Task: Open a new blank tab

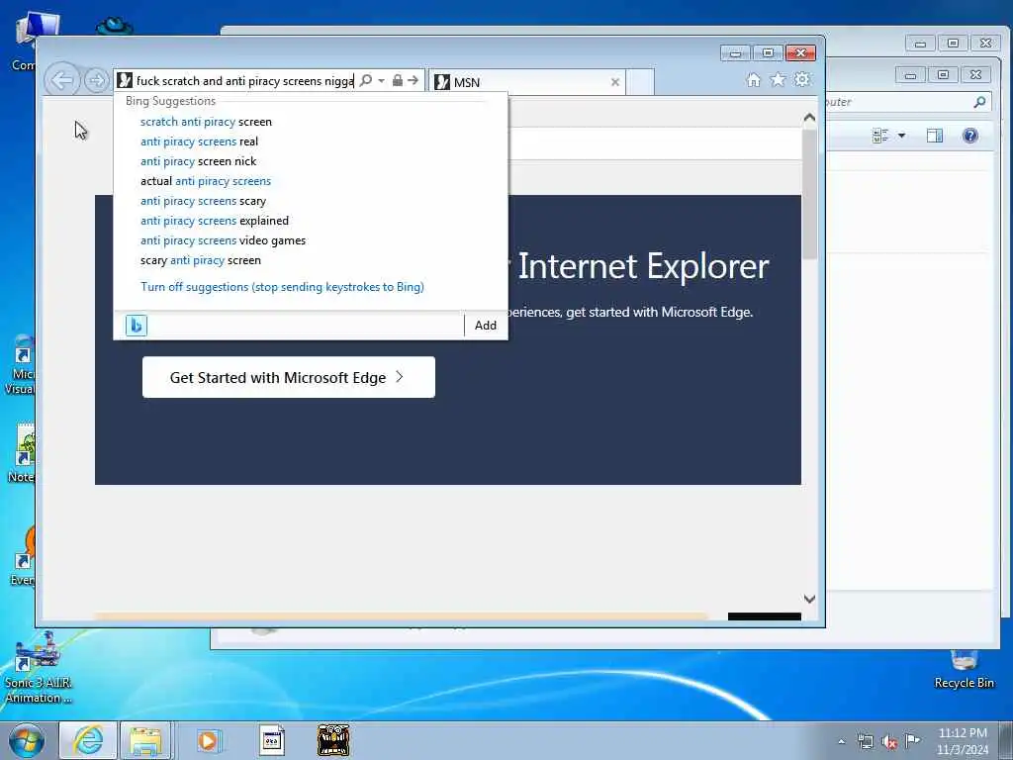Action: tap(640, 82)
